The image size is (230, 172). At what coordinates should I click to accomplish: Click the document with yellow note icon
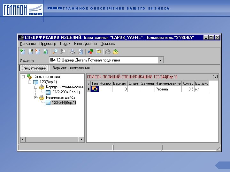[98, 52]
